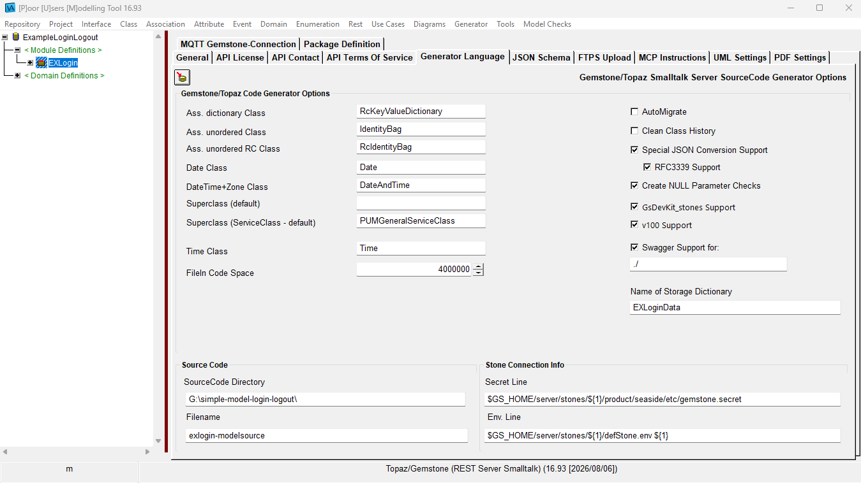Toggle RFC3339 Support checkbox
Viewport: 861px width, 483px height.
click(x=647, y=167)
